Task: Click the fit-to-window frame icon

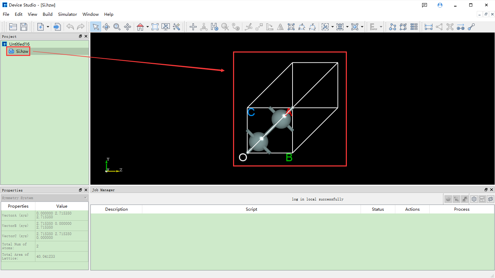Action: pyautogui.click(x=155, y=27)
